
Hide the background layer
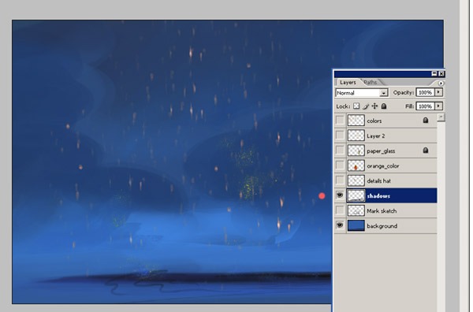click(340, 225)
